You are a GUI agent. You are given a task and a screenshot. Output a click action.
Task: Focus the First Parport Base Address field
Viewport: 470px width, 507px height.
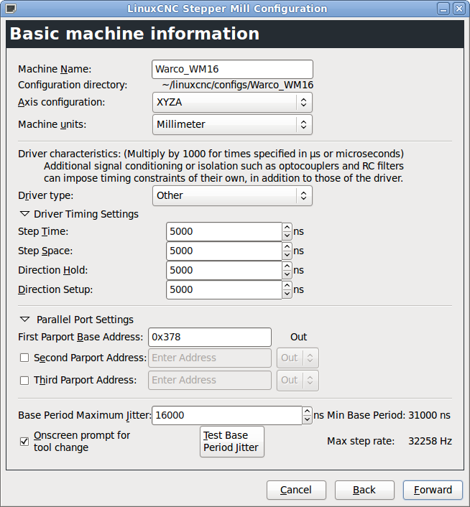coord(209,337)
